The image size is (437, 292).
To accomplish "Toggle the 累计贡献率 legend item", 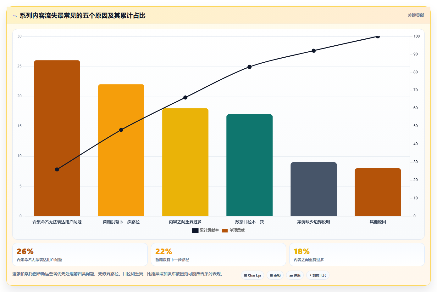I will [x=205, y=230].
